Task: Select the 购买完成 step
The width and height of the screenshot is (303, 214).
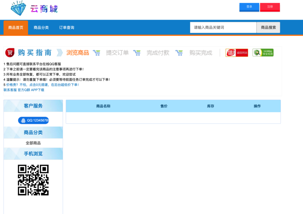Action: tap(201, 53)
